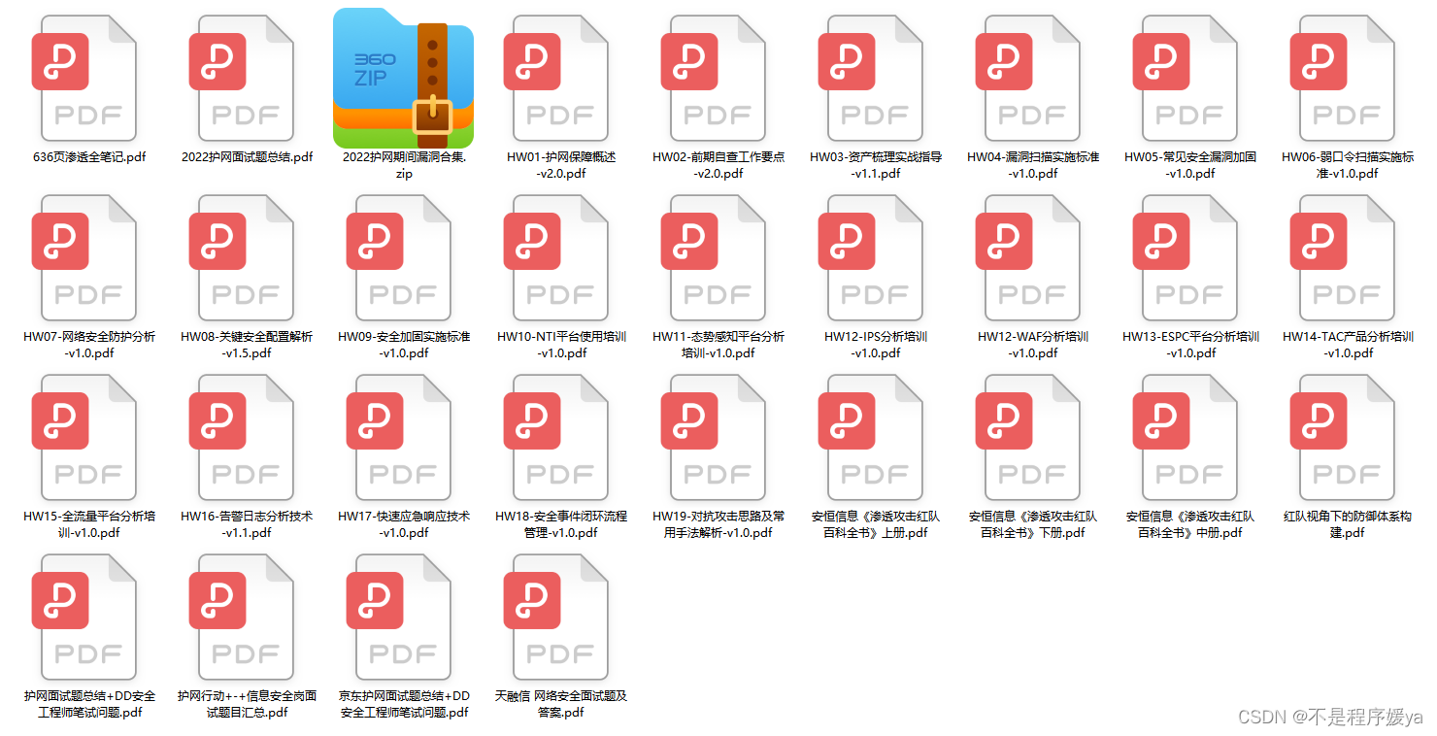Select HW12-WAF分析培训 PDF icon
1437x736 pixels.
click(1027, 257)
